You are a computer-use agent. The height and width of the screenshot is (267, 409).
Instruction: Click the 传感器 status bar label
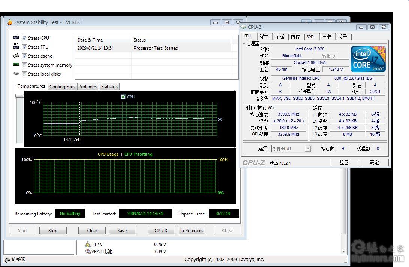click(18, 260)
